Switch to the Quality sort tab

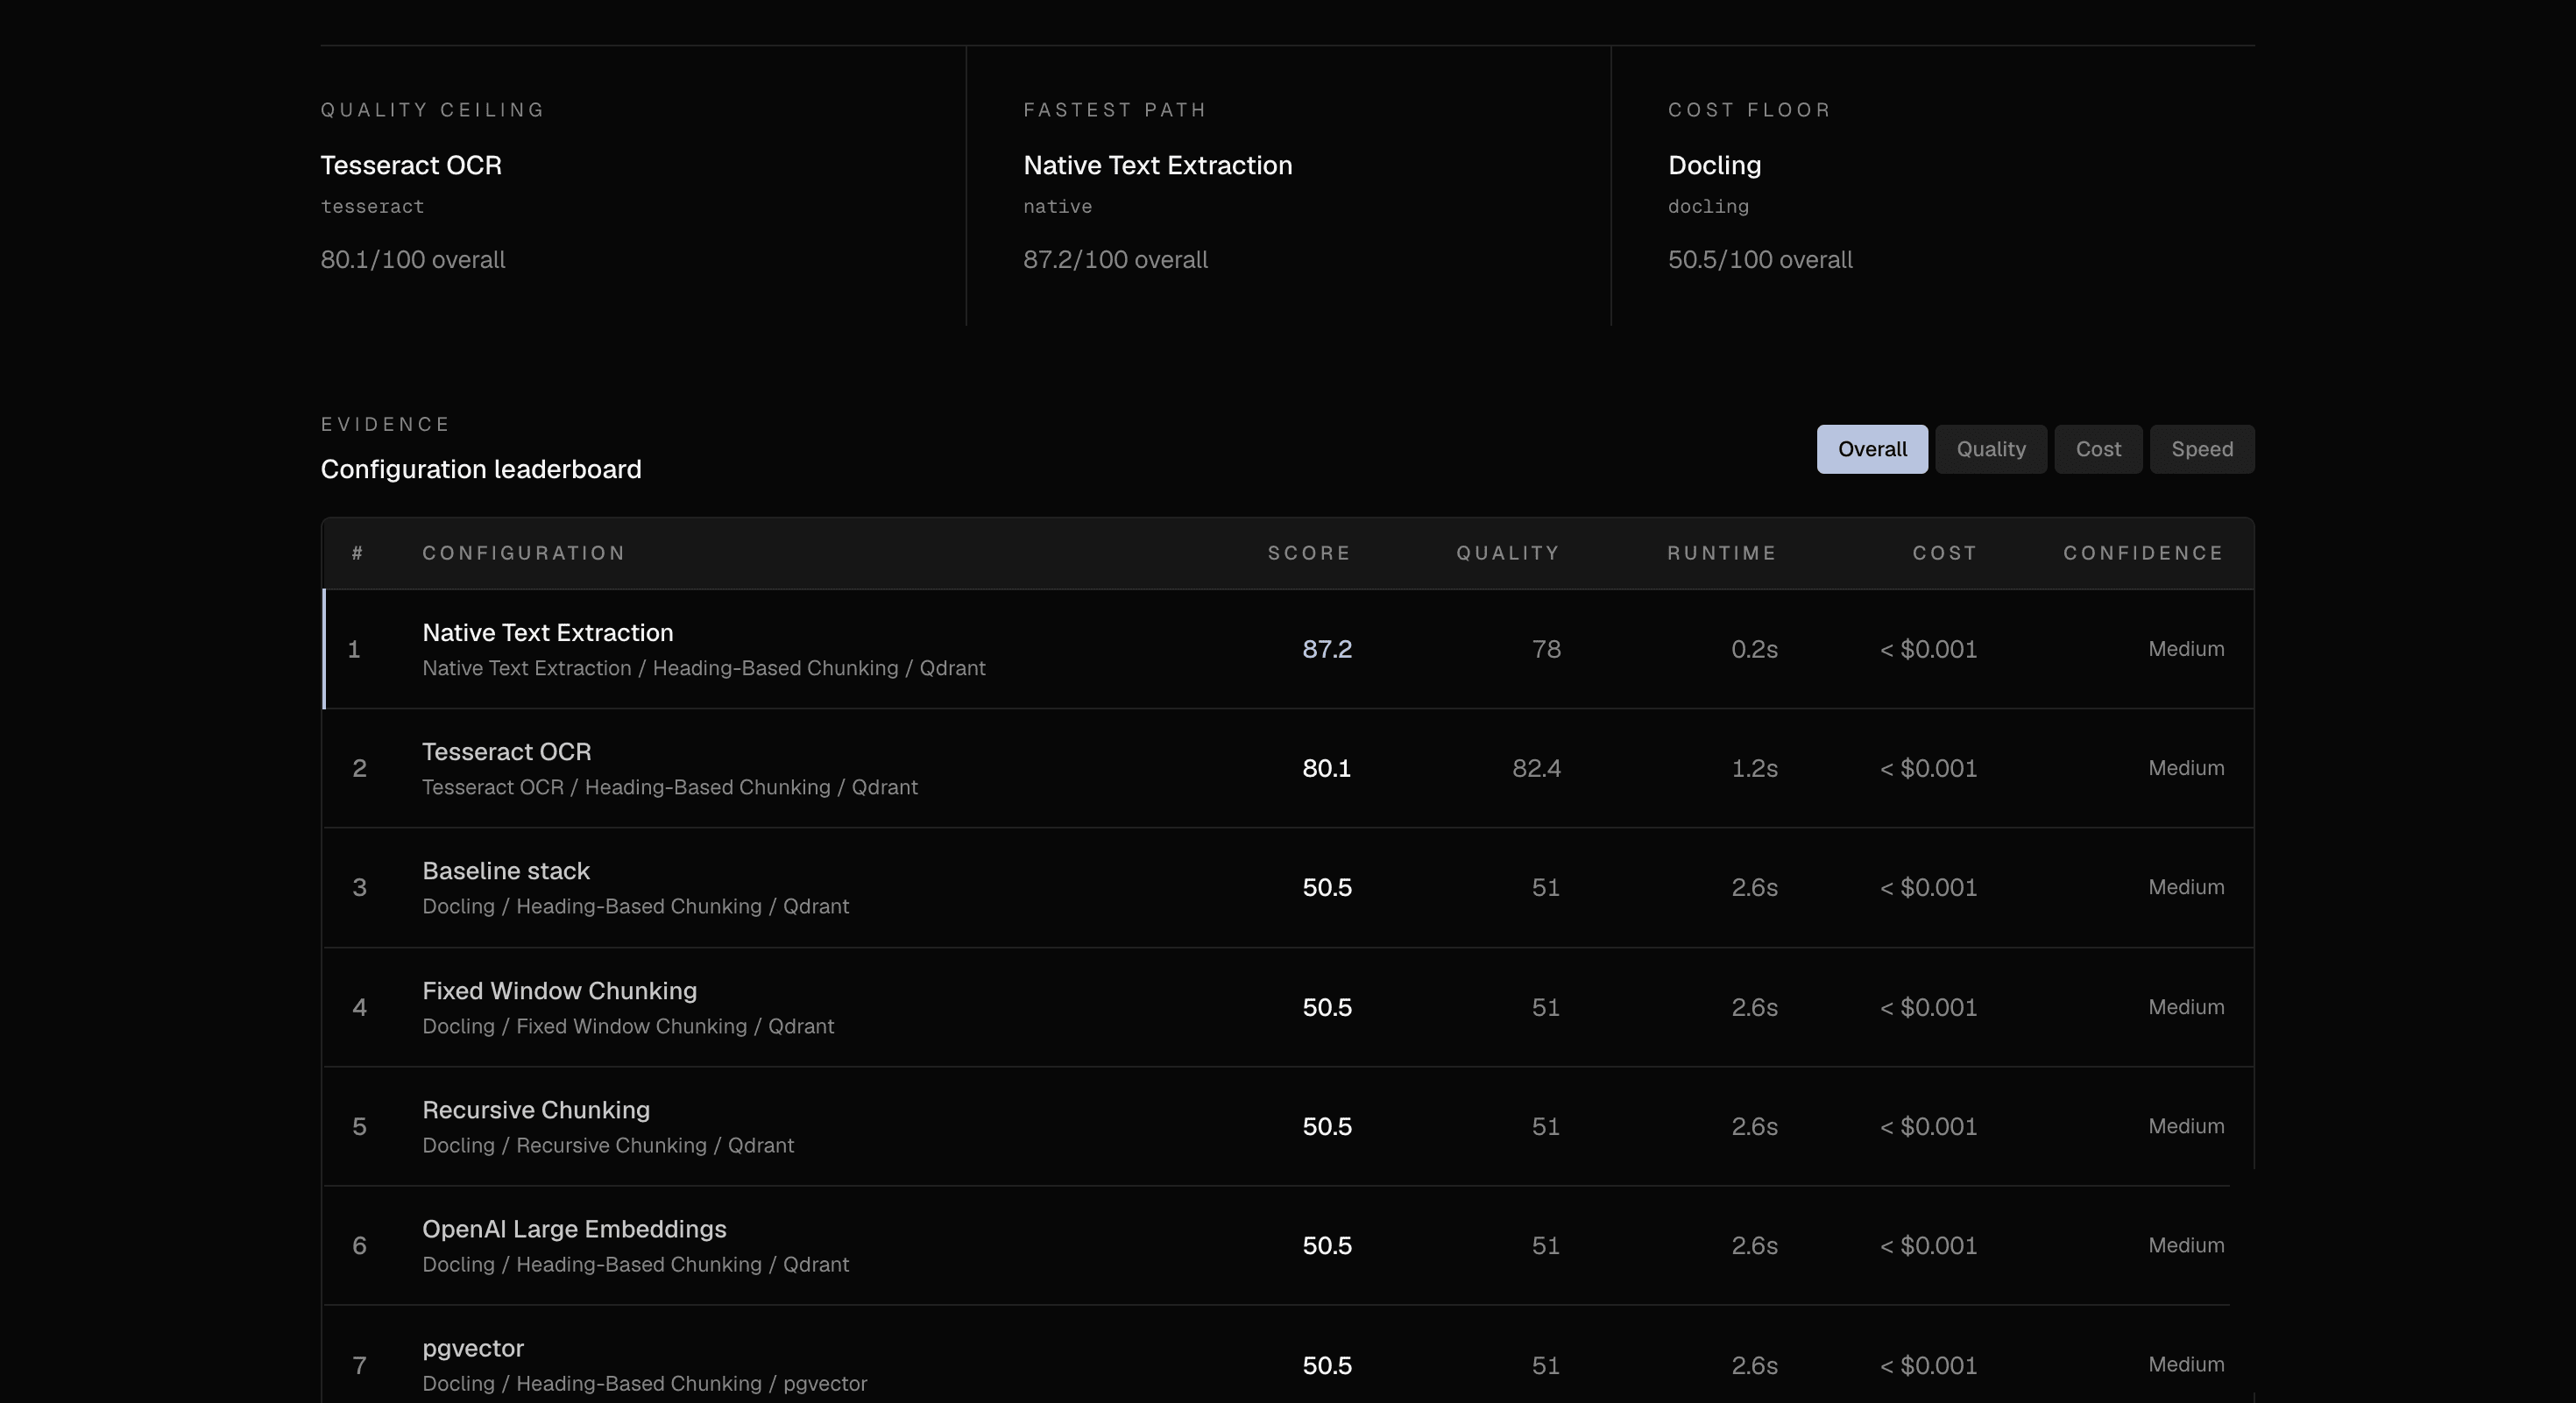tap(1991, 448)
